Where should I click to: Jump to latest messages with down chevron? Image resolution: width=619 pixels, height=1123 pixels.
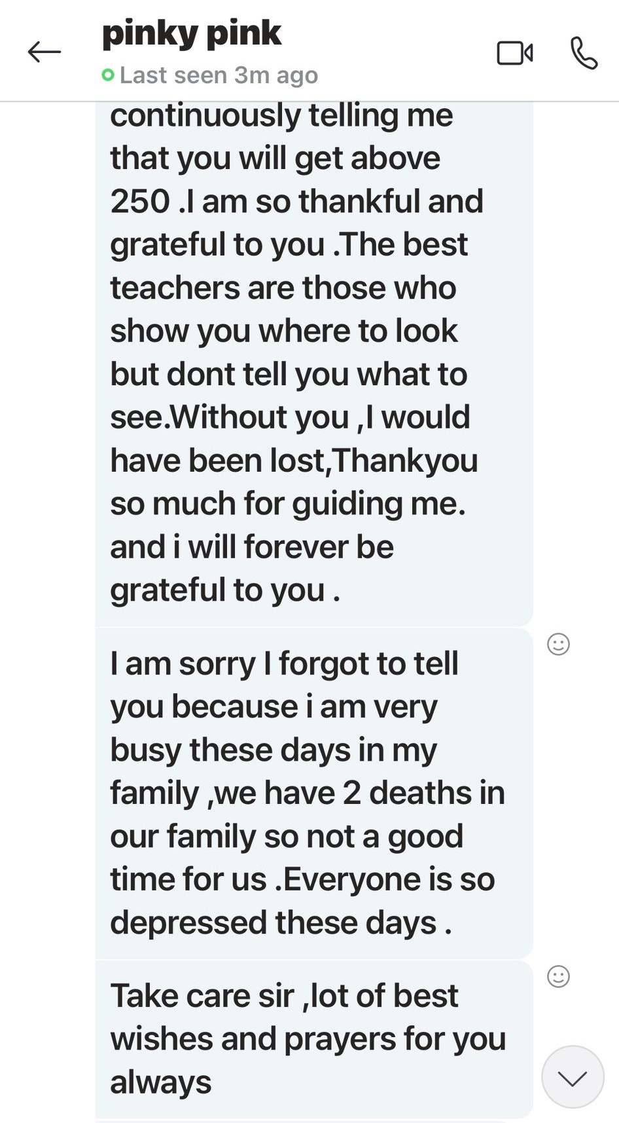573,1076
